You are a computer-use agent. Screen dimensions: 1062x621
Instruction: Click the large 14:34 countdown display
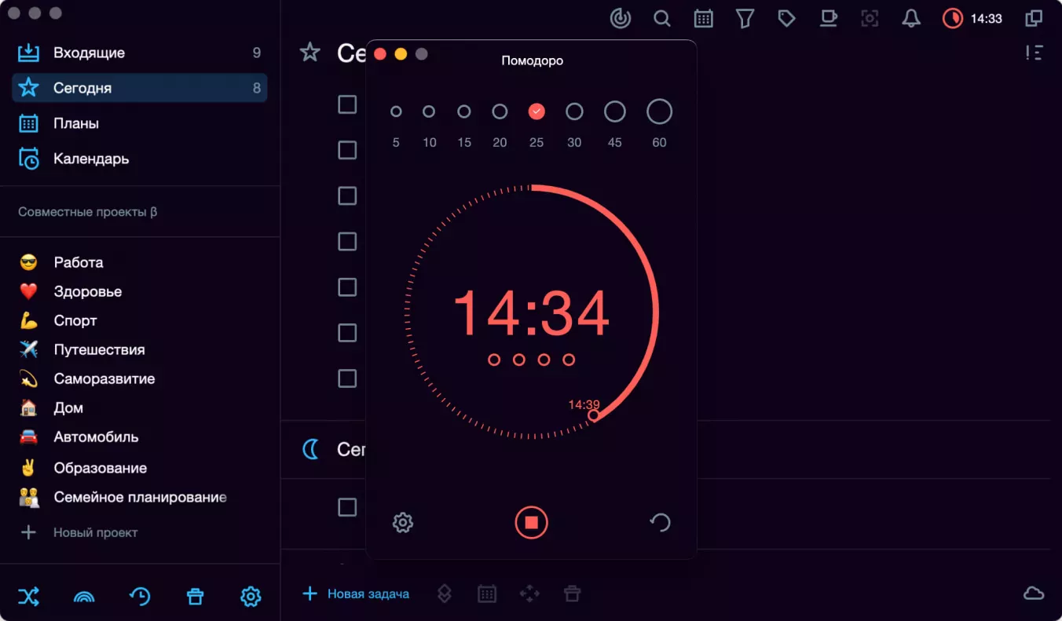click(x=532, y=314)
